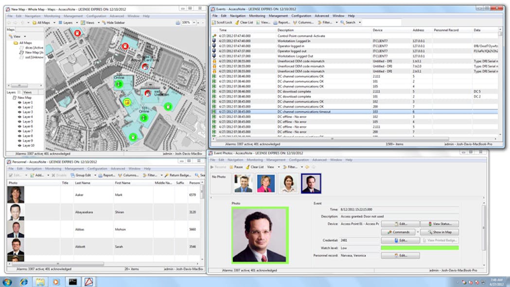Open the Search tool in Events window
Screen dimensions: 510x287
click(x=345, y=23)
